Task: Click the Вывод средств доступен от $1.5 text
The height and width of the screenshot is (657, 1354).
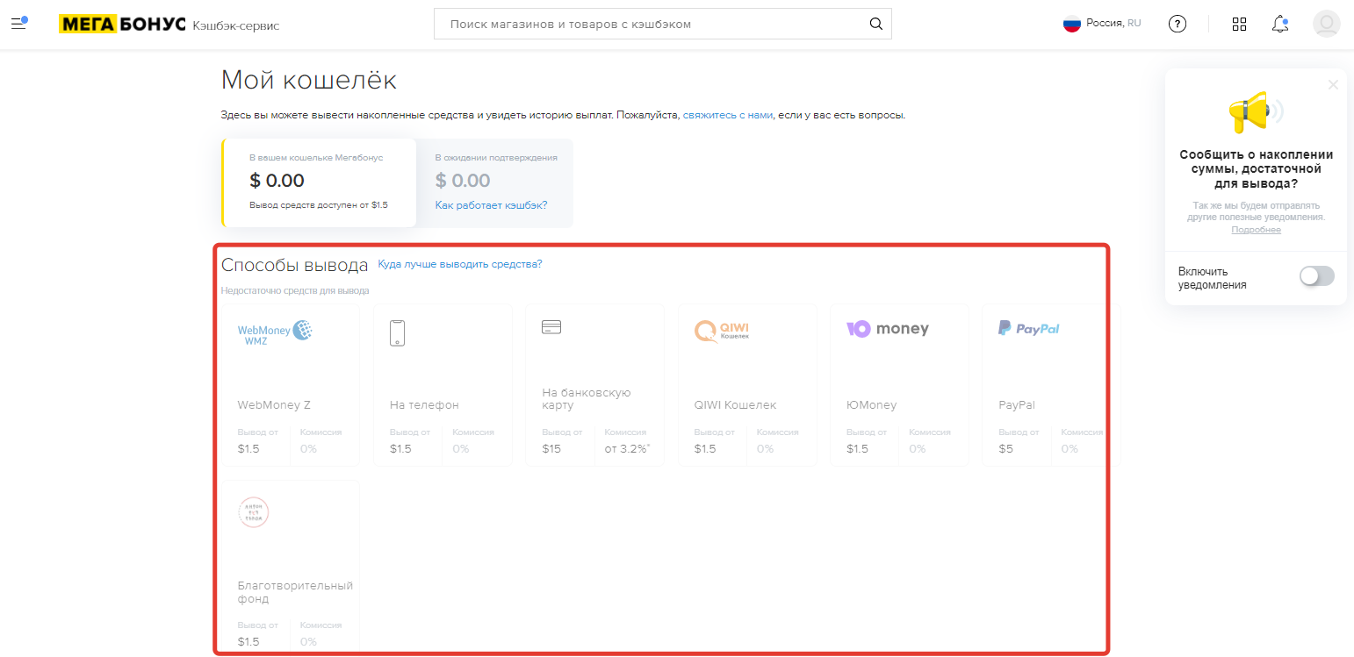Action: [319, 205]
